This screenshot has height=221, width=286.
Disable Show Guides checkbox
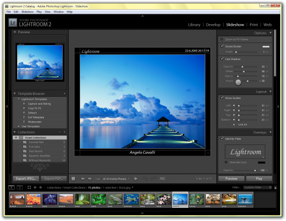(222, 97)
